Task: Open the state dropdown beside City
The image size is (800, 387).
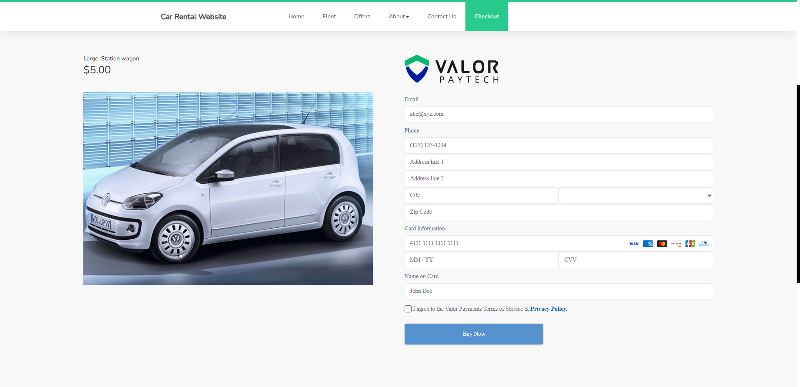Action: tap(636, 195)
